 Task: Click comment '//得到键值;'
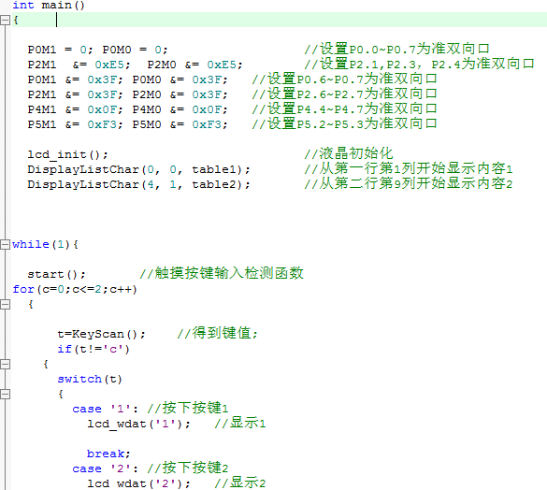(x=218, y=333)
